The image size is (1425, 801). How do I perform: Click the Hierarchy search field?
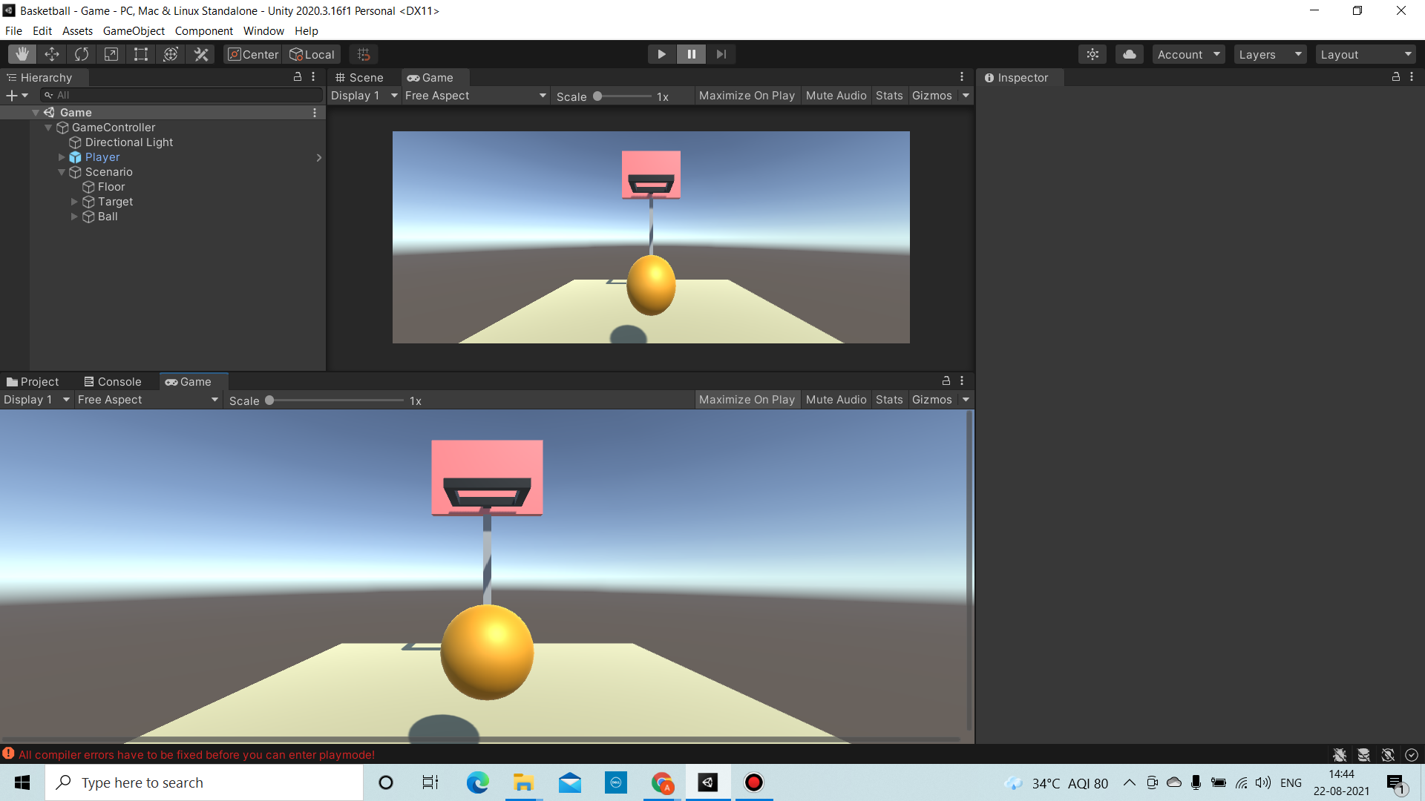coord(182,95)
